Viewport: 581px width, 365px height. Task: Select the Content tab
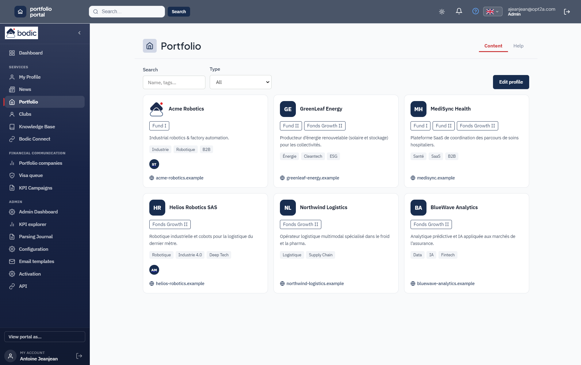pyautogui.click(x=493, y=46)
